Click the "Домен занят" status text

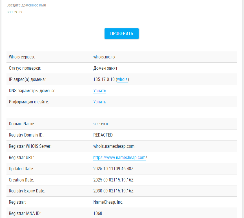[105, 68]
